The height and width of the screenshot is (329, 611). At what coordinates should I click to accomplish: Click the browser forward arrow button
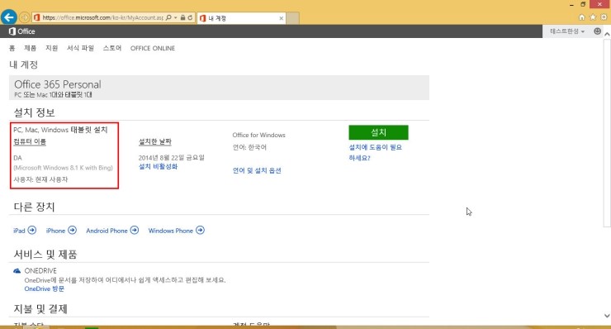pos(25,17)
